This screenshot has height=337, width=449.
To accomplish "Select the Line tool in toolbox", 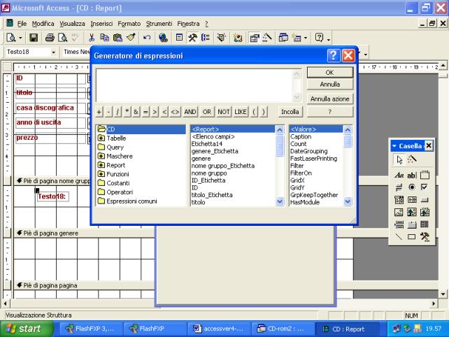I will [x=399, y=237].
